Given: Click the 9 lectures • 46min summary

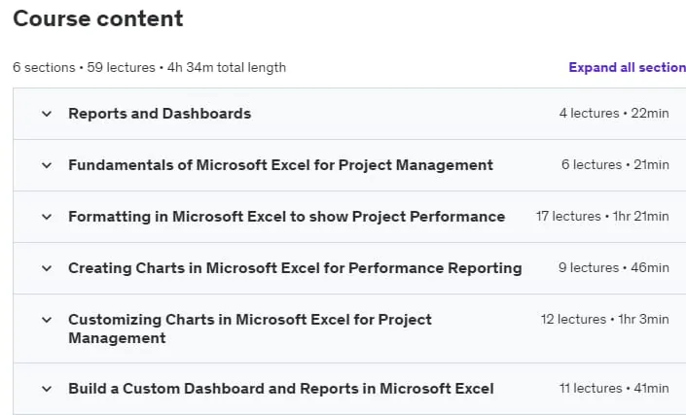Looking at the screenshot, I should (614, 268).
